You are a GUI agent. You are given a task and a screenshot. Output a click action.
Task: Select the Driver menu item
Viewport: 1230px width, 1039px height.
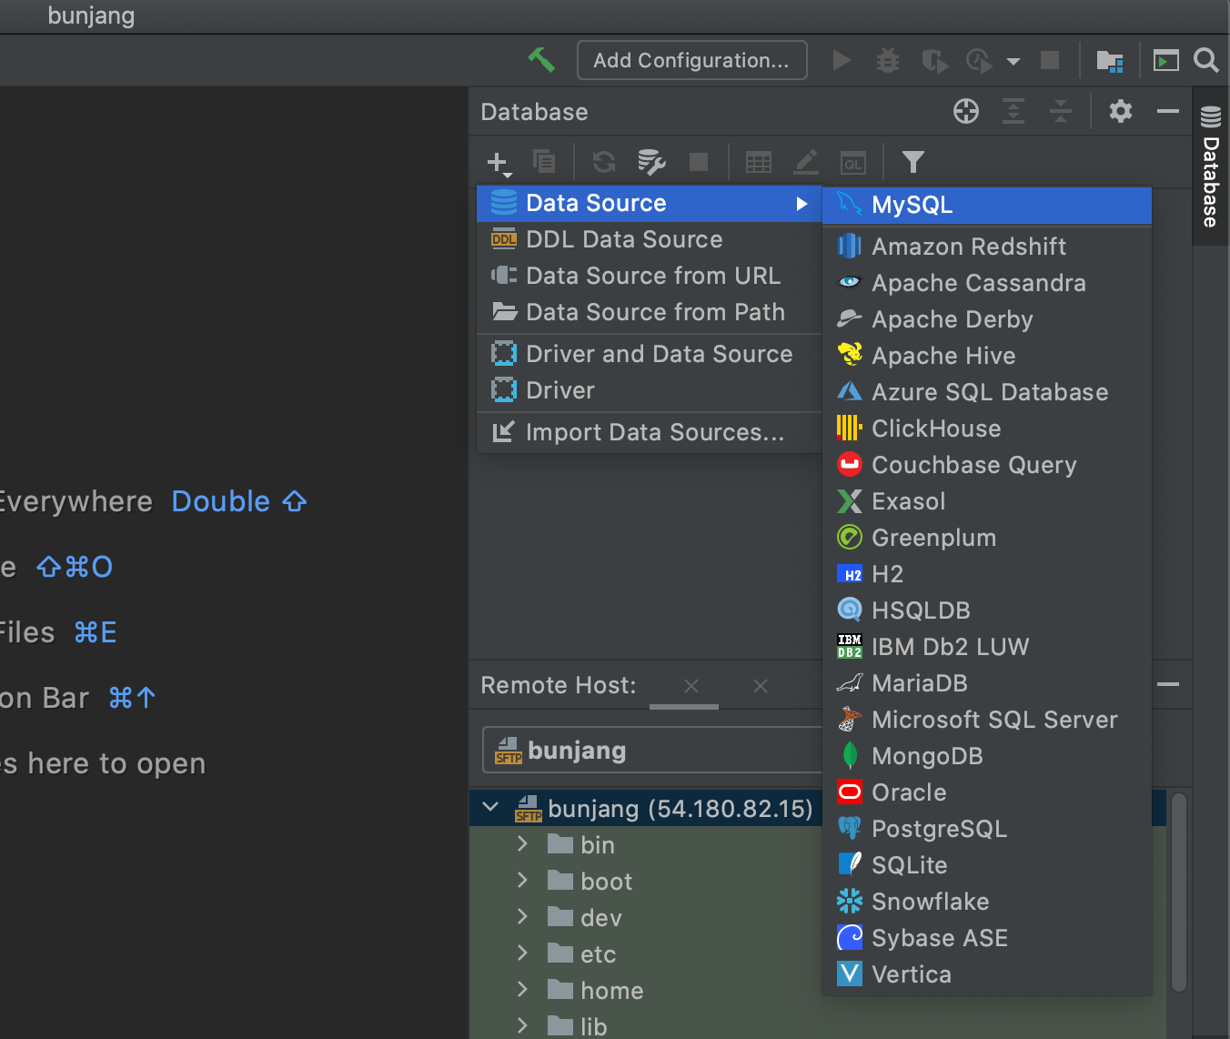tap(650, 390)
